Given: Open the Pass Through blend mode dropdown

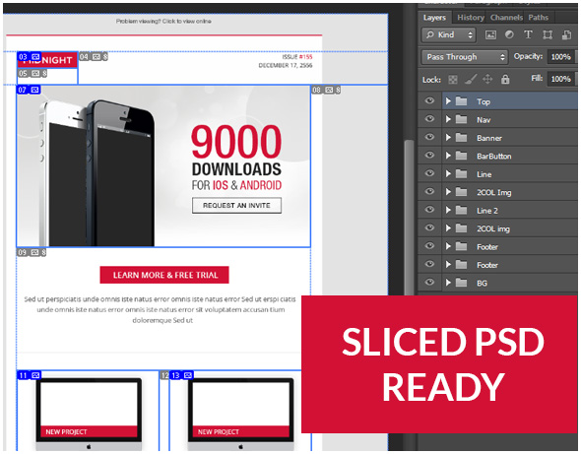Looking at the screenshot, I should (465, 57).
